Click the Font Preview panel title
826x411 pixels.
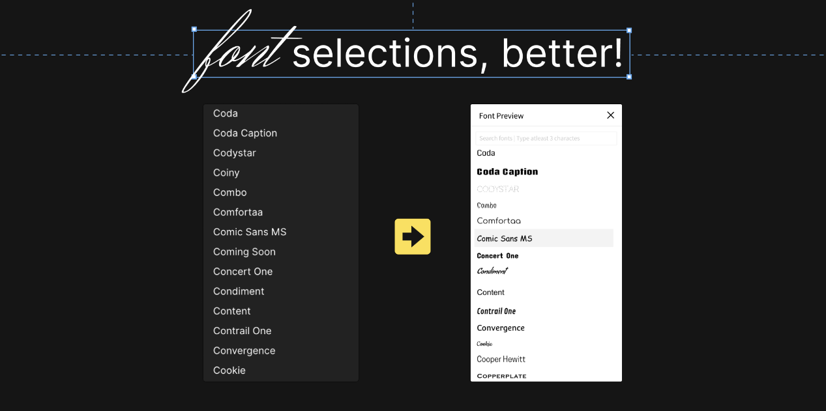click(x=501, y=116)
